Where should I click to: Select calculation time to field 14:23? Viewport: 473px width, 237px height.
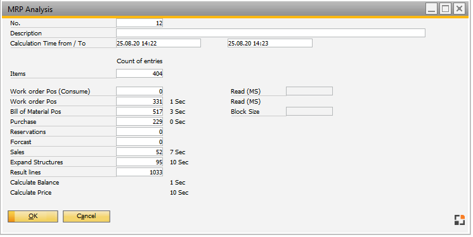tap(270, 44)
